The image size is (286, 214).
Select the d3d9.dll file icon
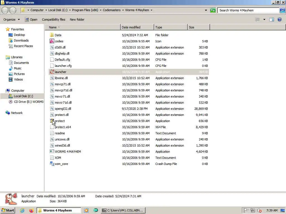pyautogui.click(x=52, y=47)
